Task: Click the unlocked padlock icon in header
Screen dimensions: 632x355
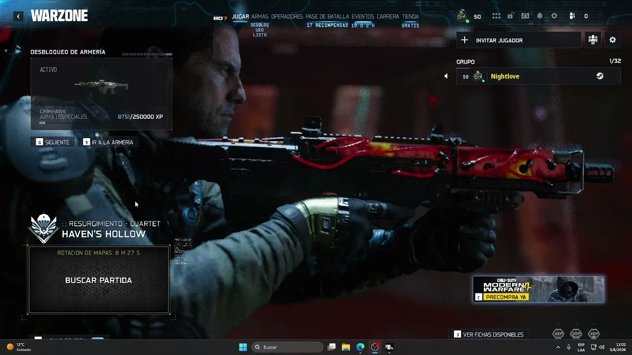Action: coord(511,16)
